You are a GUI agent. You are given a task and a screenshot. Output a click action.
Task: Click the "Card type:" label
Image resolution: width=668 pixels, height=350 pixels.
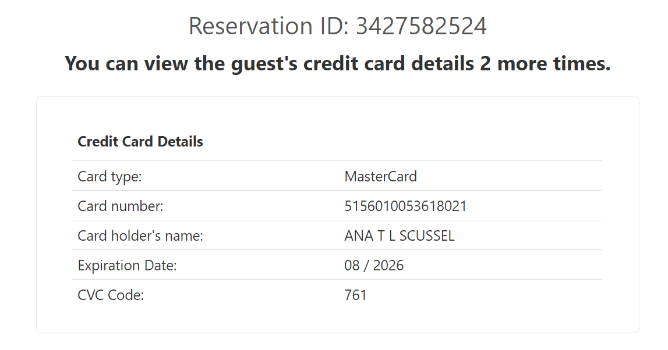[109, 176]
